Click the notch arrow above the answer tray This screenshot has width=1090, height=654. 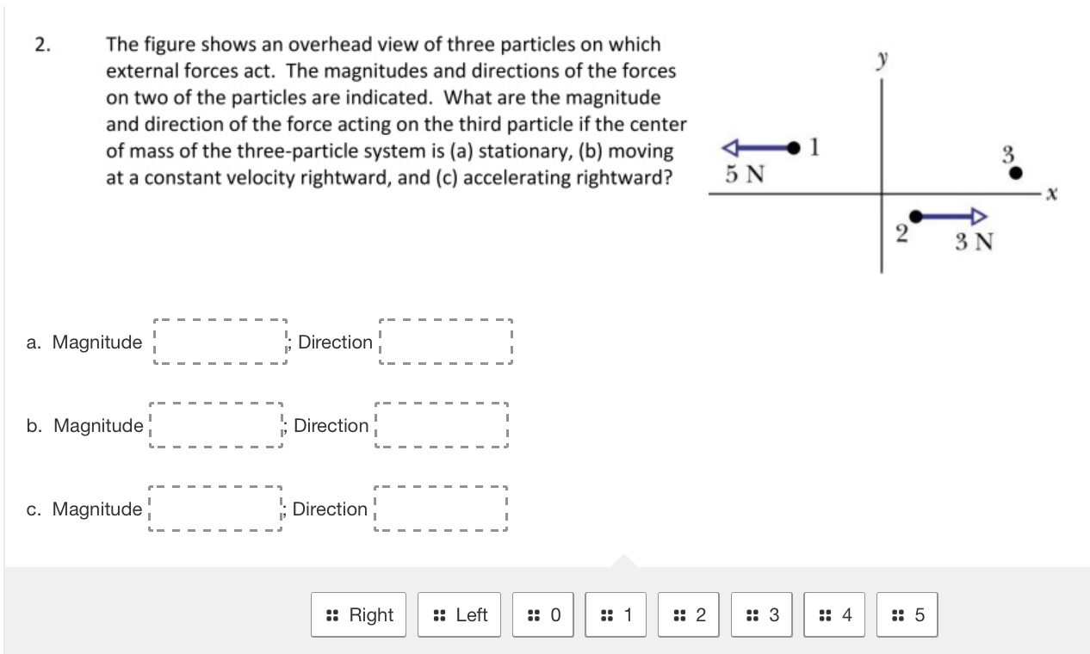pos(623,559)
